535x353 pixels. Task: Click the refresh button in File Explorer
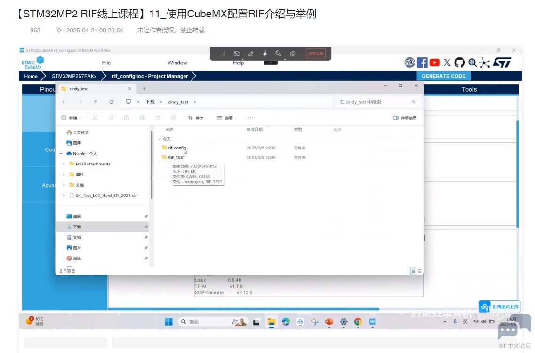[112, 102]
